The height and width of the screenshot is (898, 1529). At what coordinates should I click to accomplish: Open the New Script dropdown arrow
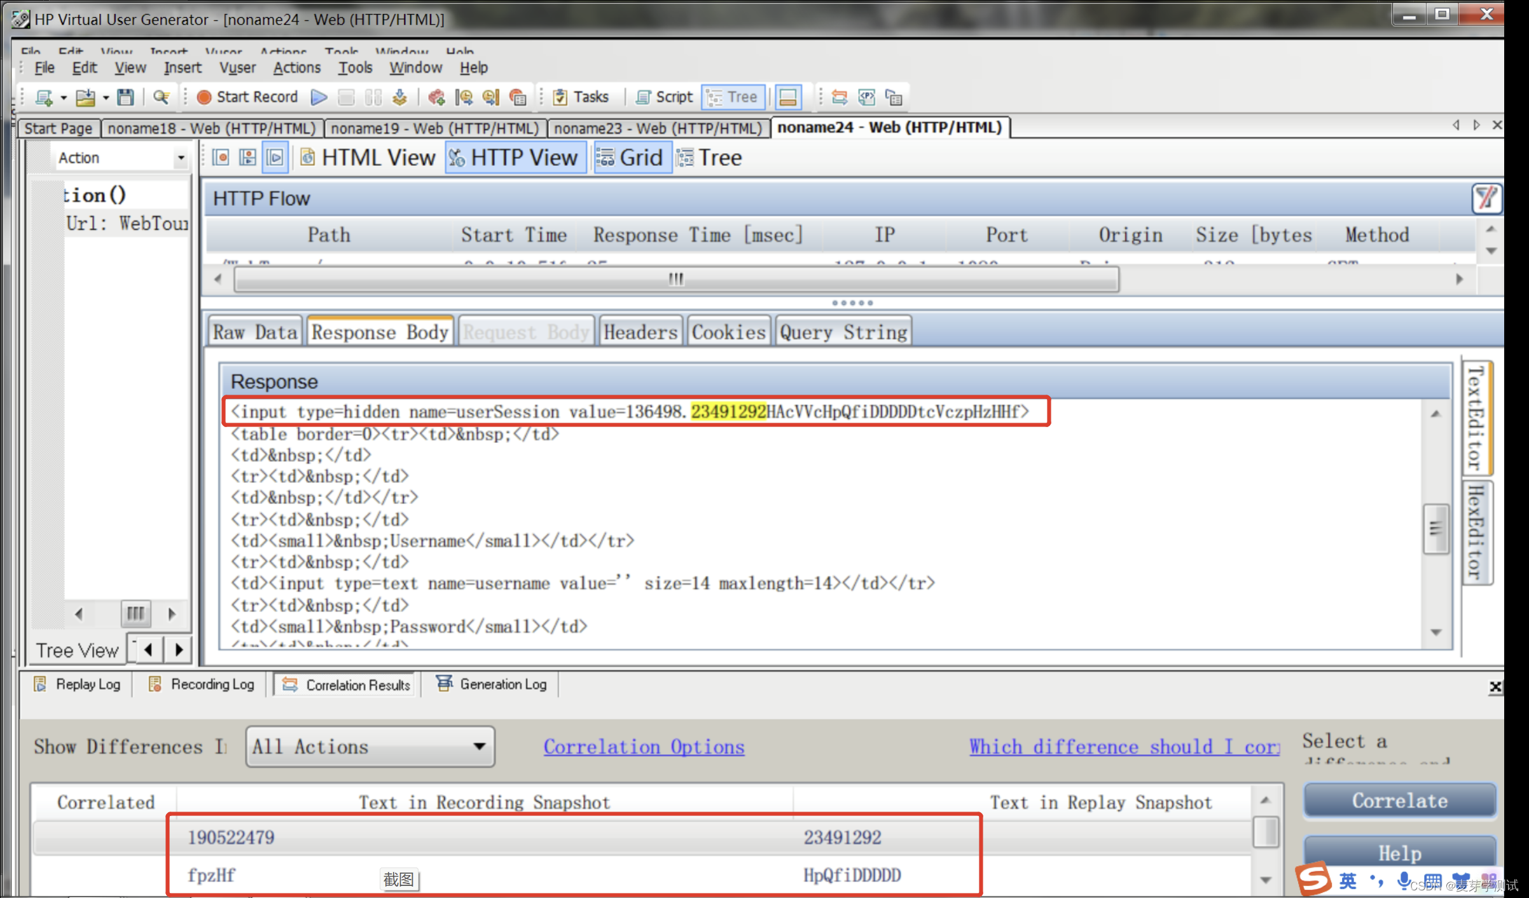[x=64, y=97]
